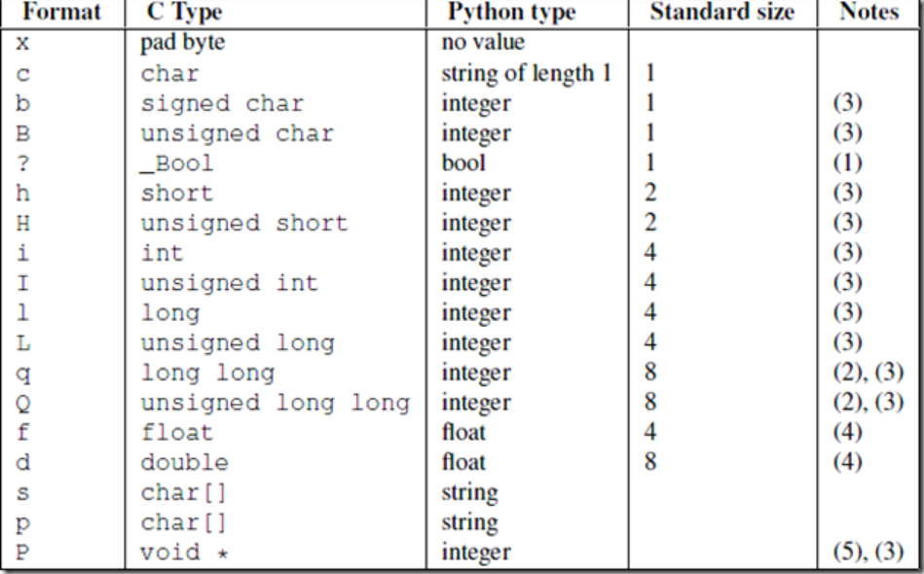Click the "pad byte" C type cell

(184, 45)
